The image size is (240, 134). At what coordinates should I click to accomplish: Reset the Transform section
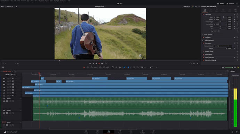tap(238, 14)
